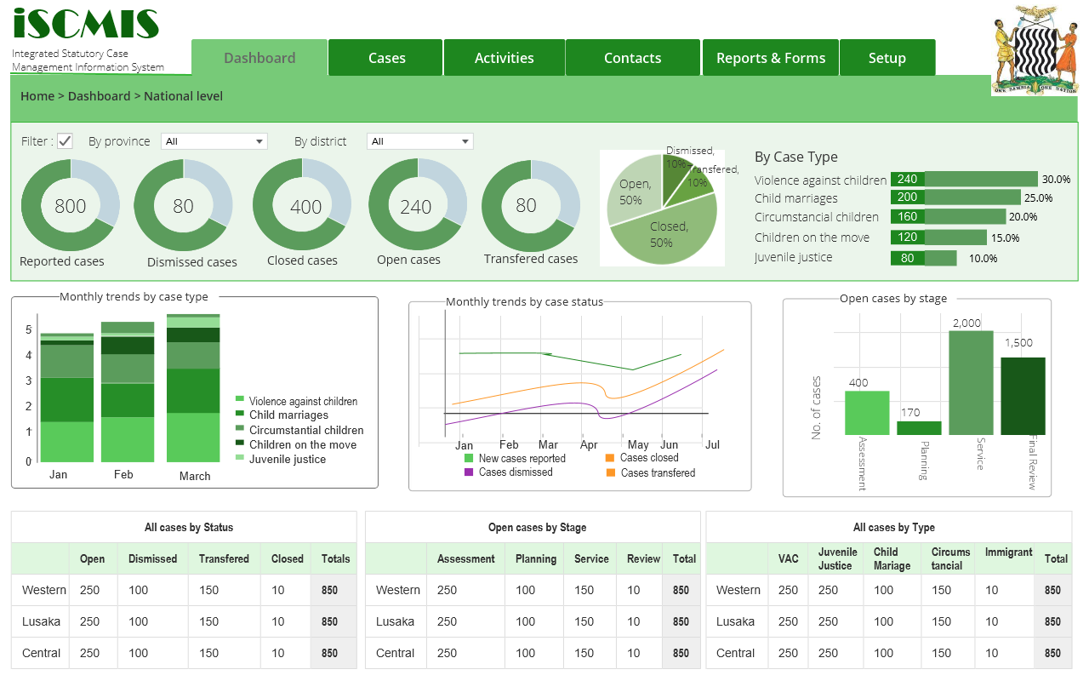
Task: Select the Open cases donut showing 240
Action: click(x=417, y=206)
